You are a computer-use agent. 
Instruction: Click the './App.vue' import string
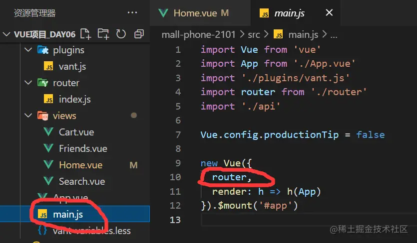click(x=325, y=64)
